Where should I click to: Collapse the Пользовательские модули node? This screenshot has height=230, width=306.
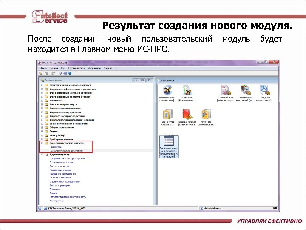tap(42, 143)
